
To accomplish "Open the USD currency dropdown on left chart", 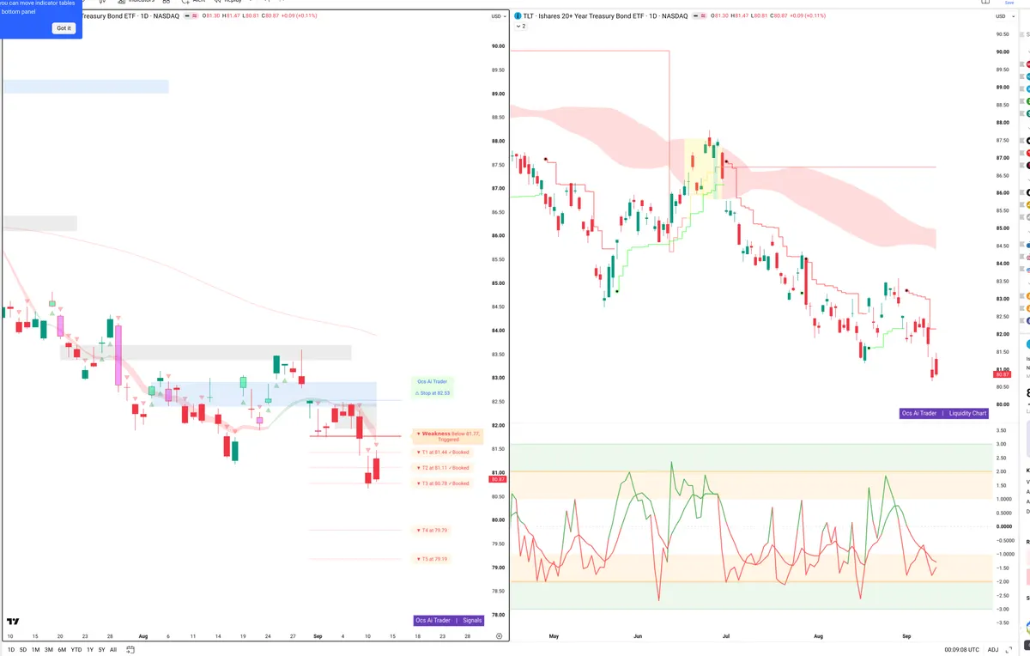I will pyautogui.click(x=499, y=16).
